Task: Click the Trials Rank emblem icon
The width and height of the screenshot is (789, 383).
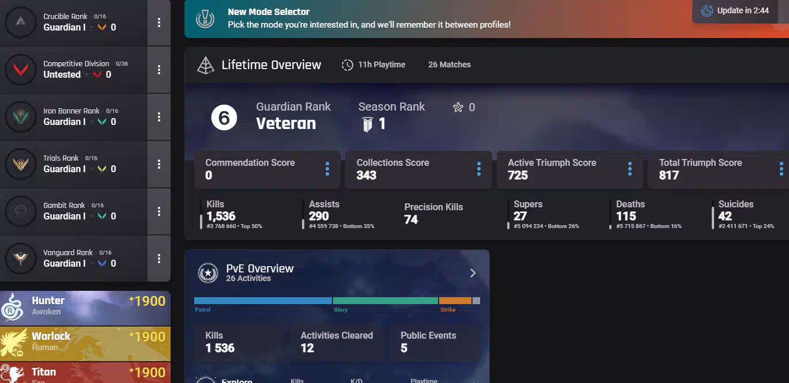Action: click(x=21, y=164)
